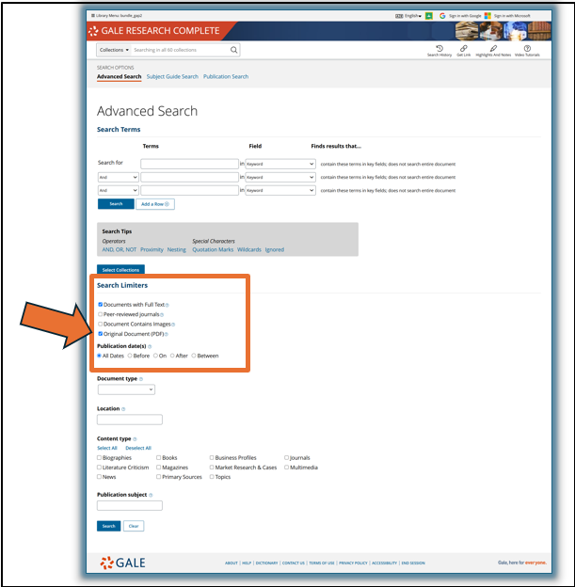
Task: Click the Get Link icon
Action: [463, 49]
